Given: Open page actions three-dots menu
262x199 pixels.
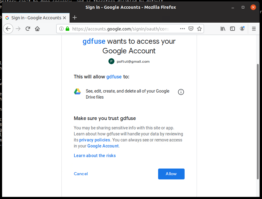Looking at the screenshot, I should [182, 29].
